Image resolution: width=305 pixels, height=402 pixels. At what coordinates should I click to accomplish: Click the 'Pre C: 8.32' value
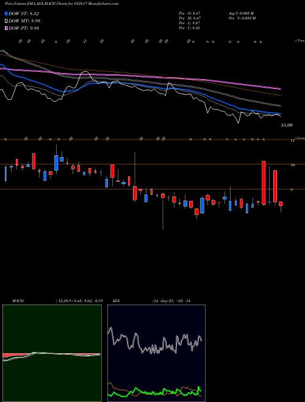coord(190,28)
